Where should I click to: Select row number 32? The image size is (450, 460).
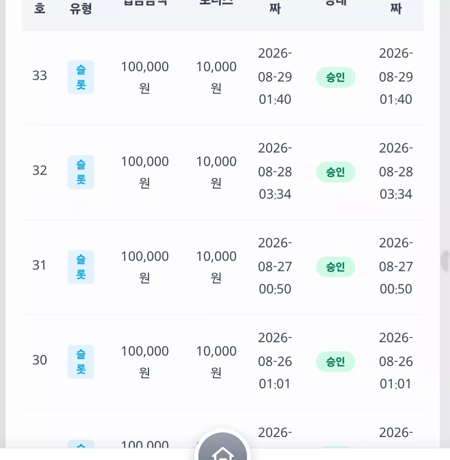pyautogui.click(x=40, y=170)
